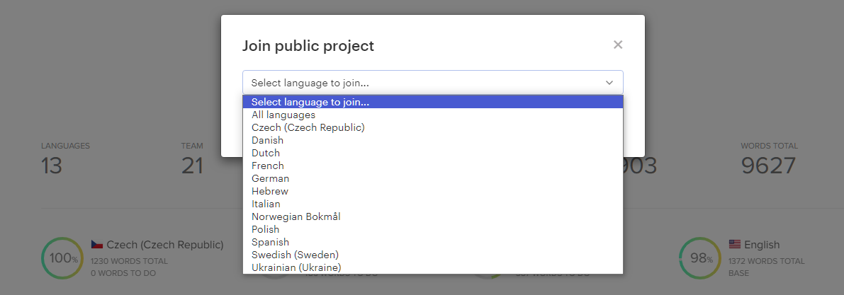Pick Czech (Czech Republic) from the list

click(x=308, y=127)
